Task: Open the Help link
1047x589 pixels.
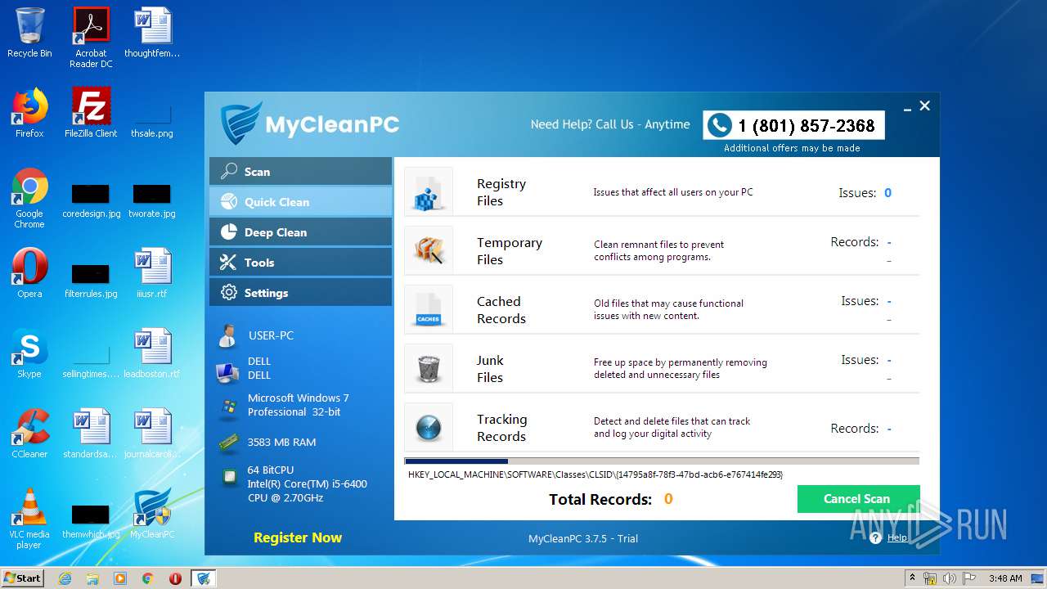Action: pos(896,537)
